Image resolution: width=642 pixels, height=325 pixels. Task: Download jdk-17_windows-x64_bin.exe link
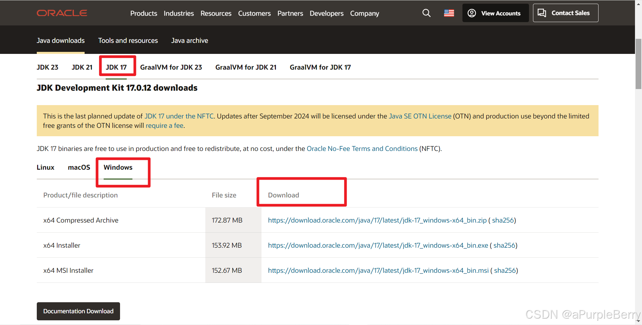coord(378,245)
